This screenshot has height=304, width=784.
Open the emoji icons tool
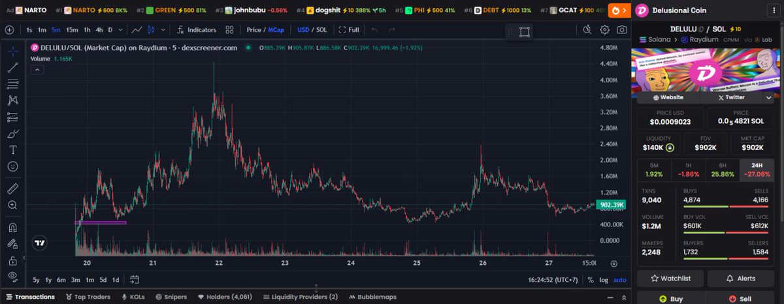(x=12, y=166)
